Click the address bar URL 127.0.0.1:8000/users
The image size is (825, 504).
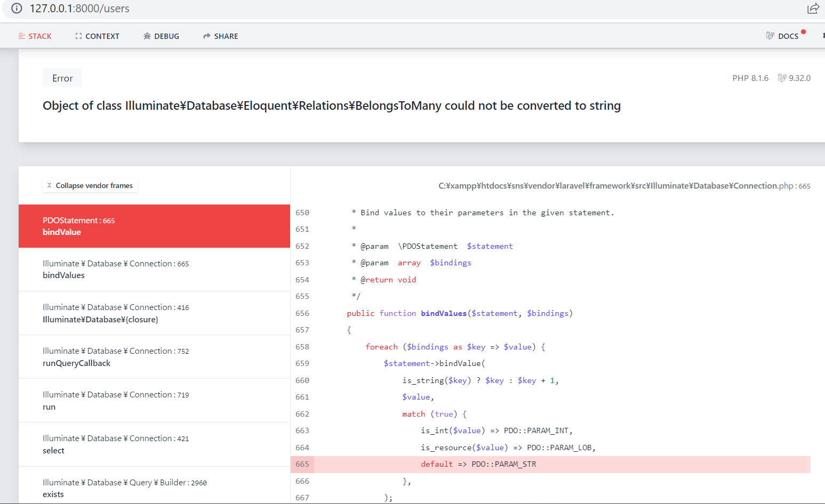click(x=79, y=9)
